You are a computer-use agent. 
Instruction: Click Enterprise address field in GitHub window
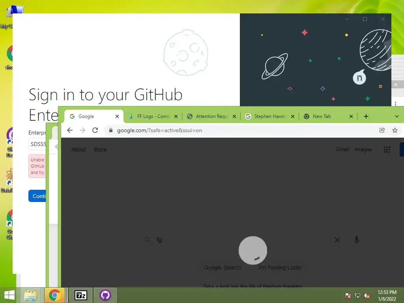point(37,144)
